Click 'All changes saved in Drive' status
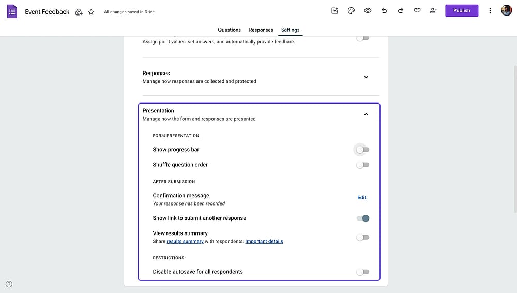Viewport: 517px width, 293px height. click(x=129, y=12)
